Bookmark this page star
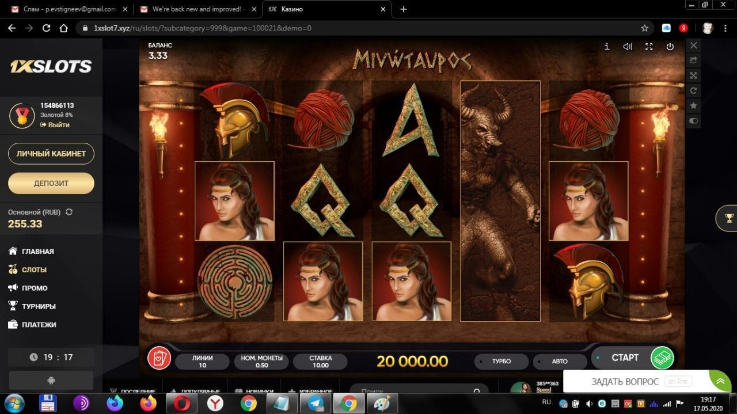 click(644, 28)
